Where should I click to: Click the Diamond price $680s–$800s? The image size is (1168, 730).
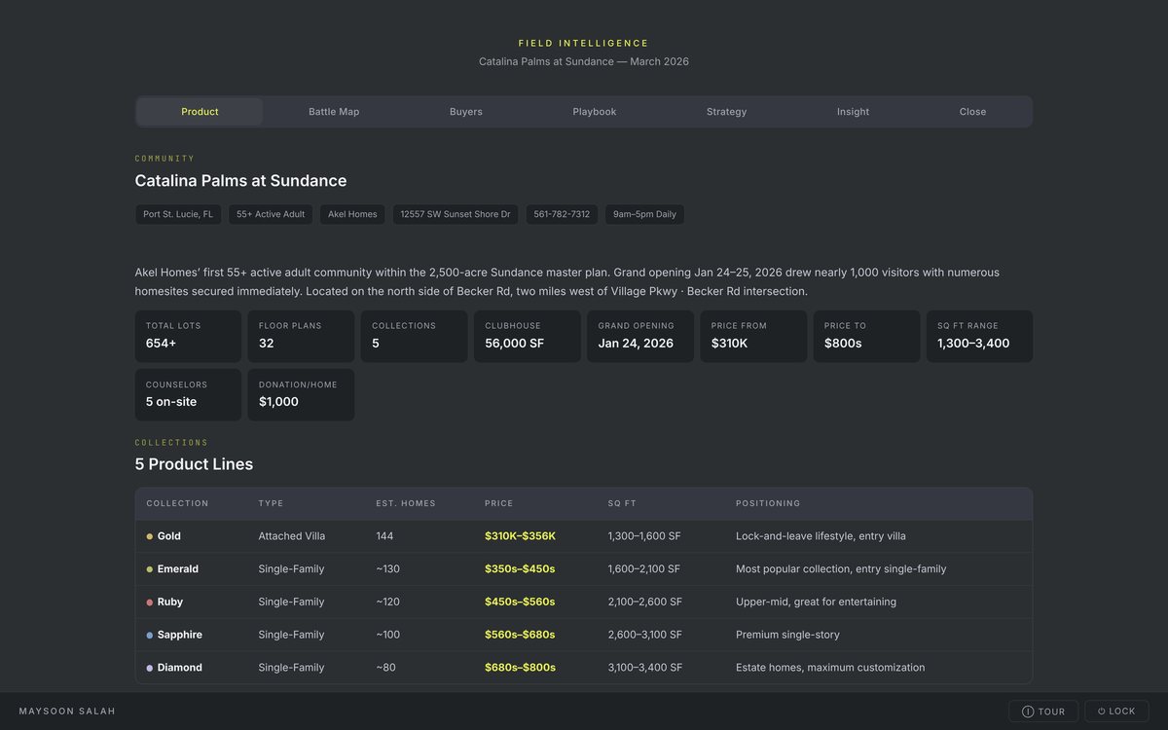point(520,668)
